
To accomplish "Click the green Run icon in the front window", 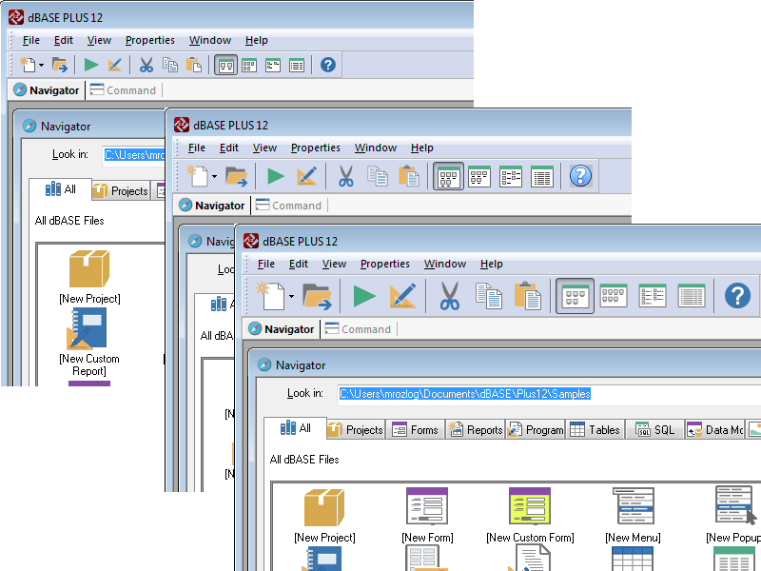I will click(x=364, y=296).
